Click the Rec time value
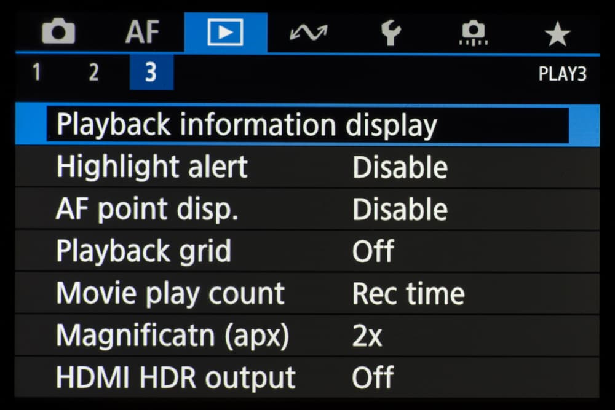This screenshot has height=410, width=615. pos(408,294)
